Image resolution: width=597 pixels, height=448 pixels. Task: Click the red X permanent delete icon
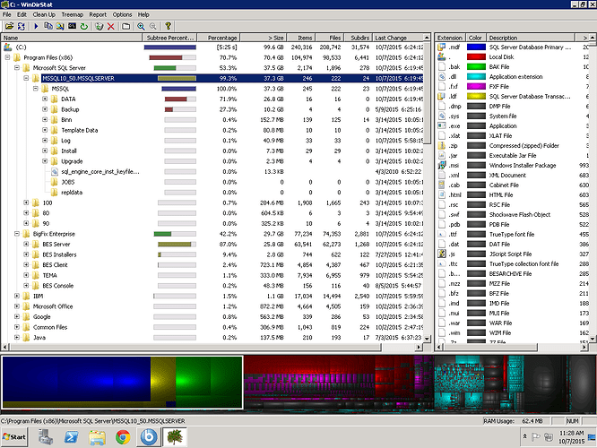[x=111, y=26]
